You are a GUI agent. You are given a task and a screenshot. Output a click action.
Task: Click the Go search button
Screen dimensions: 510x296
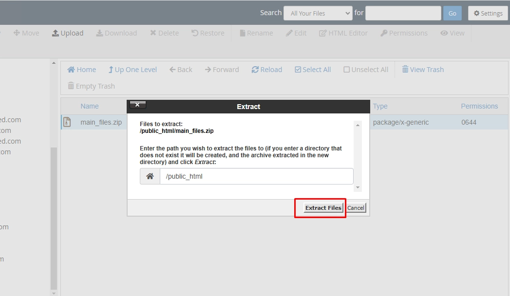pyautogui.click(x=452, y=13)
